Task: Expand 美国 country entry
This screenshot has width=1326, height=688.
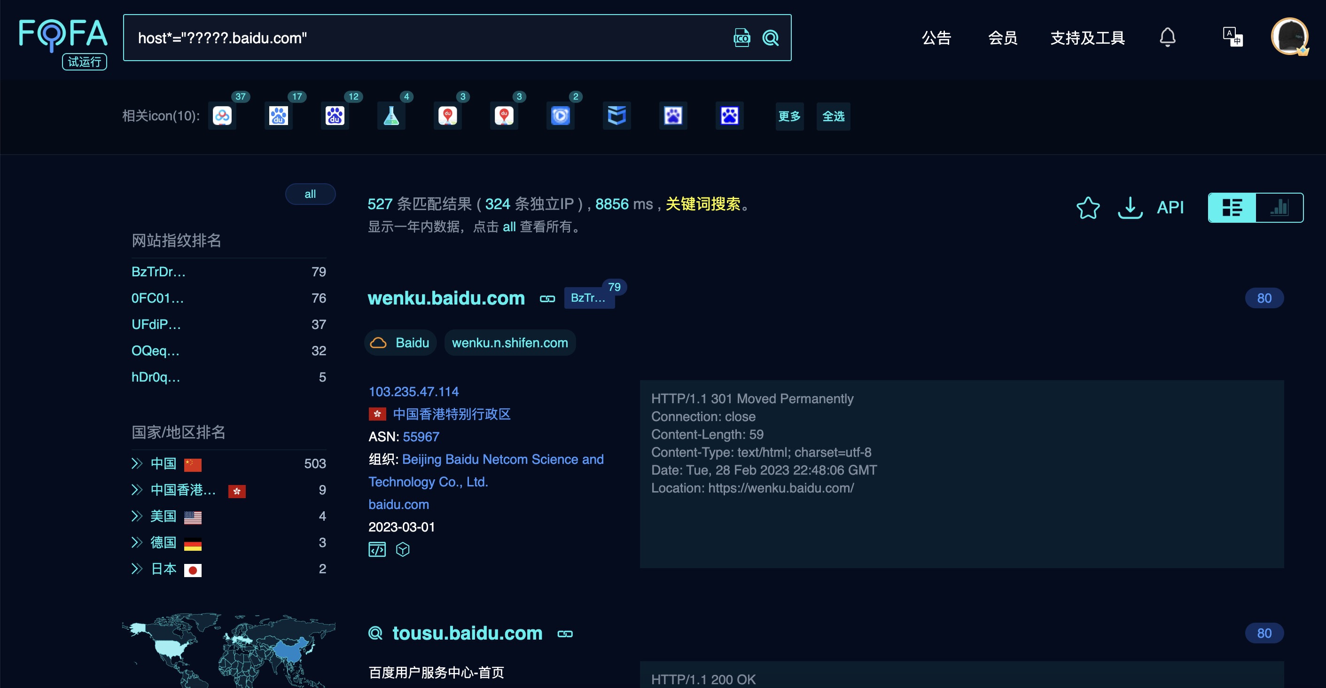Action: pyautogui.click(x=136, y=516)
